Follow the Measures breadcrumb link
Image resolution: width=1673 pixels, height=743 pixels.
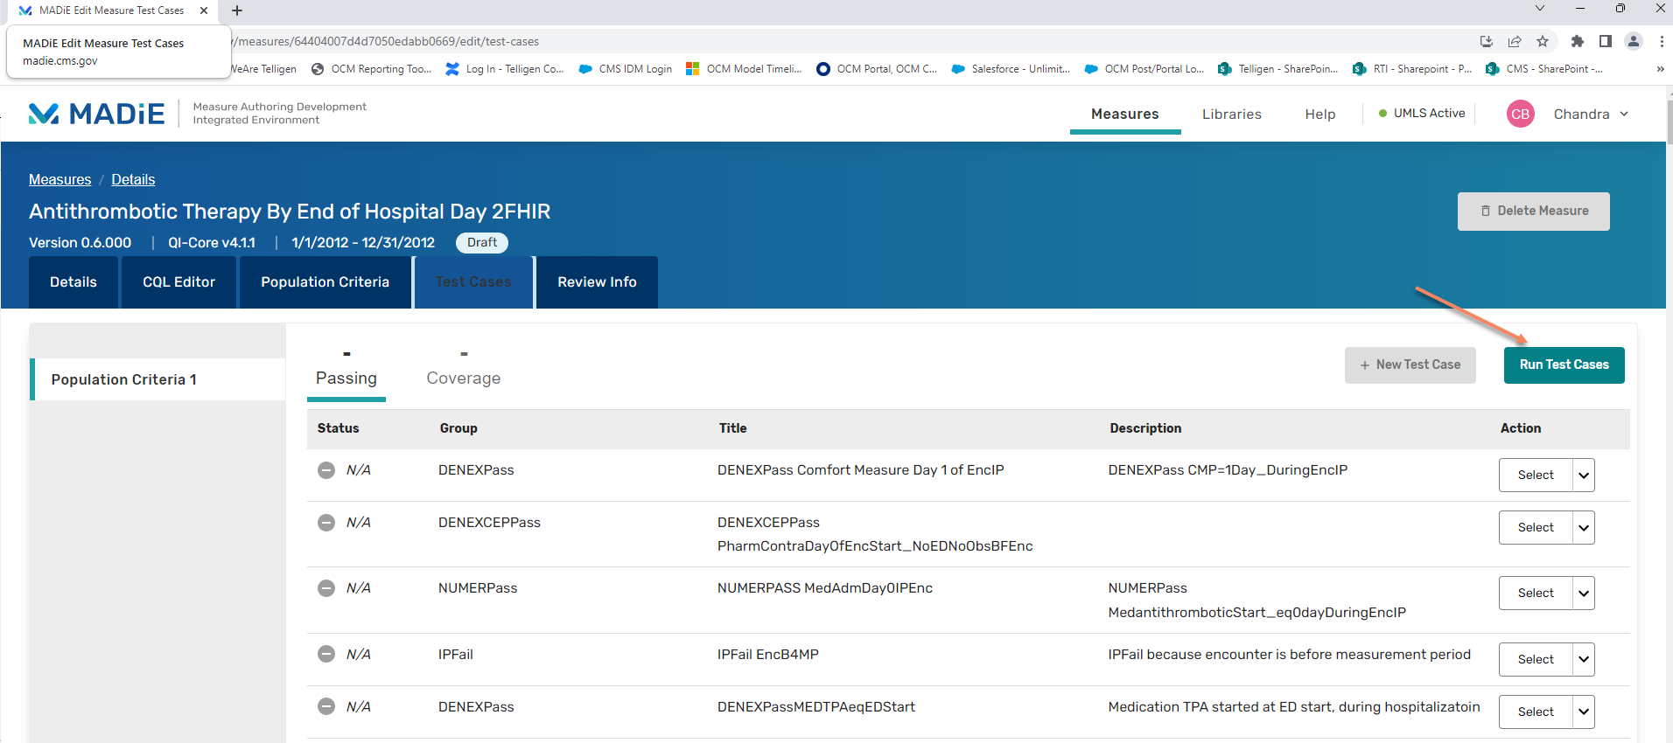(59, 179)
